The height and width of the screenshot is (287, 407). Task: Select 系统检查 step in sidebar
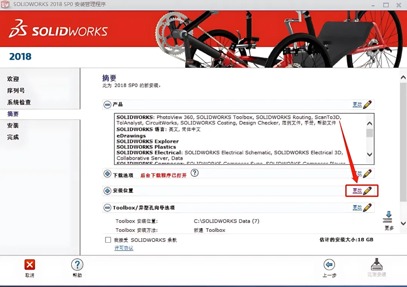pos(19,102)
